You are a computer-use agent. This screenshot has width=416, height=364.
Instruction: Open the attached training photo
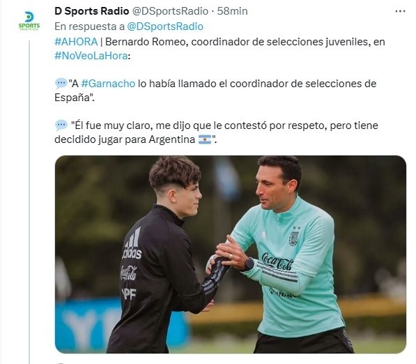click(x=230, y=255)
